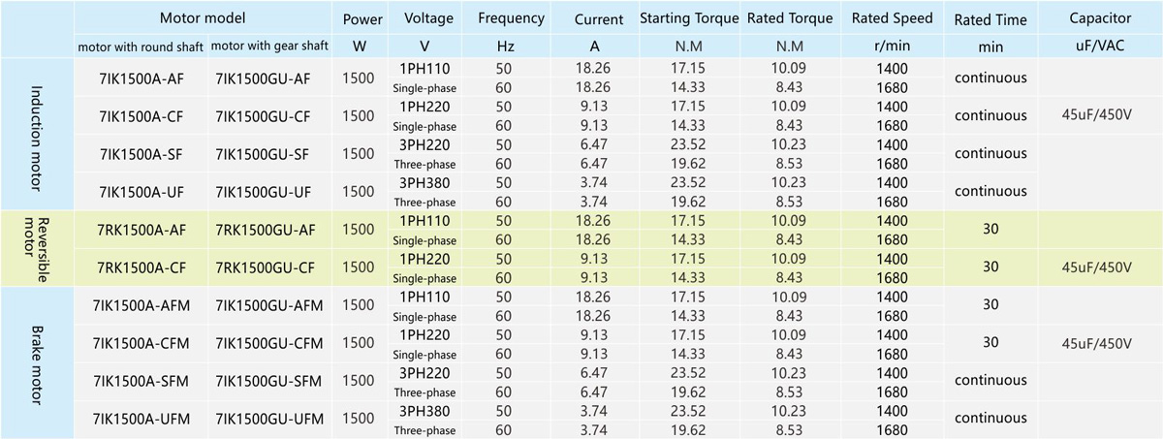This screenshot has width=1163, height=439.
Task: Select the Induction motor row label
Action: tap(38, 134)
